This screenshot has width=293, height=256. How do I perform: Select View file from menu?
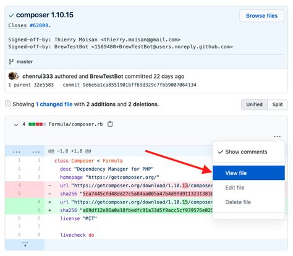pyautogui.click(x=248, y=173)
